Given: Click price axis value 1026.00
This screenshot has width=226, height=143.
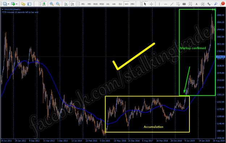Looking at the screenshot, I should pos(221,138).
